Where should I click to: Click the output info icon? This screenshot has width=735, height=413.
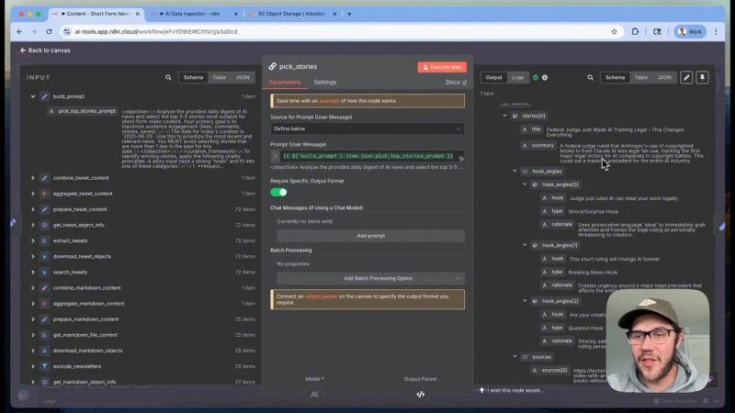tap(545, 77)
